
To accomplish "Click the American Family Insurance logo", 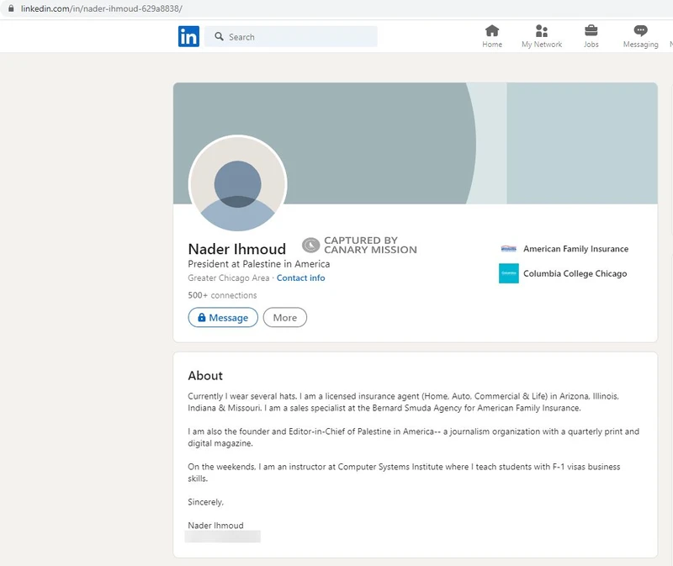I will 509,249.
